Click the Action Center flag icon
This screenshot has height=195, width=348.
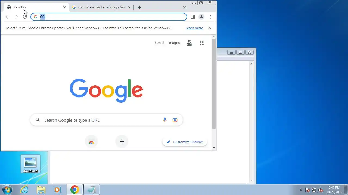(x=307, y=190)
